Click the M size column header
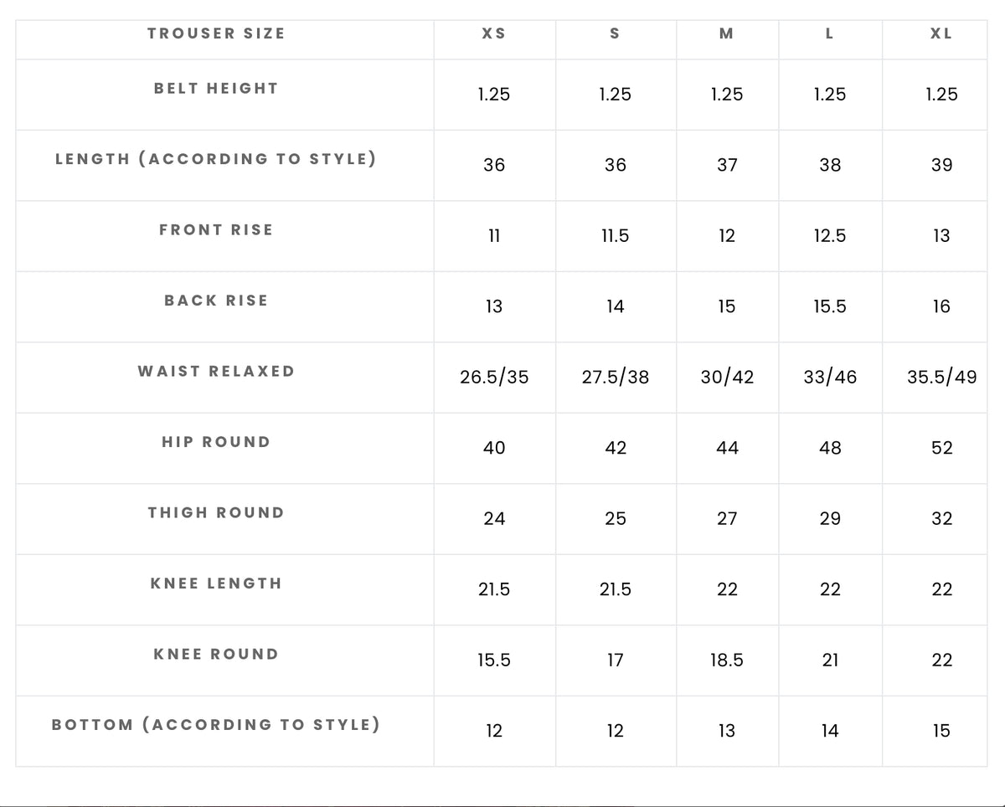 726,33
